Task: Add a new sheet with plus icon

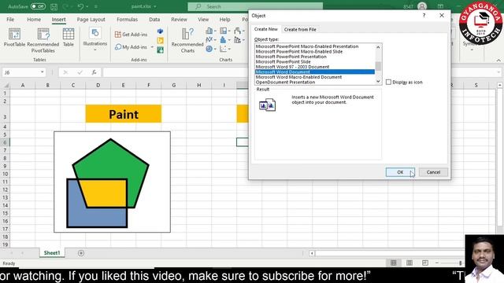Action: pos(81,253)
